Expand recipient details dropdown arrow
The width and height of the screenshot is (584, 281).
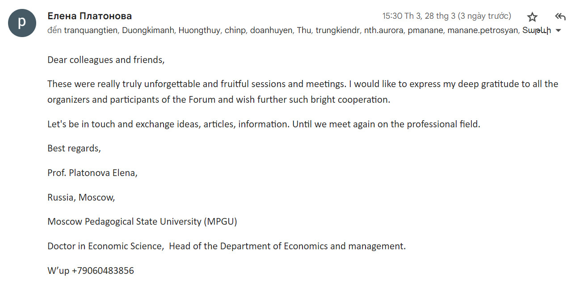[558, 31]
